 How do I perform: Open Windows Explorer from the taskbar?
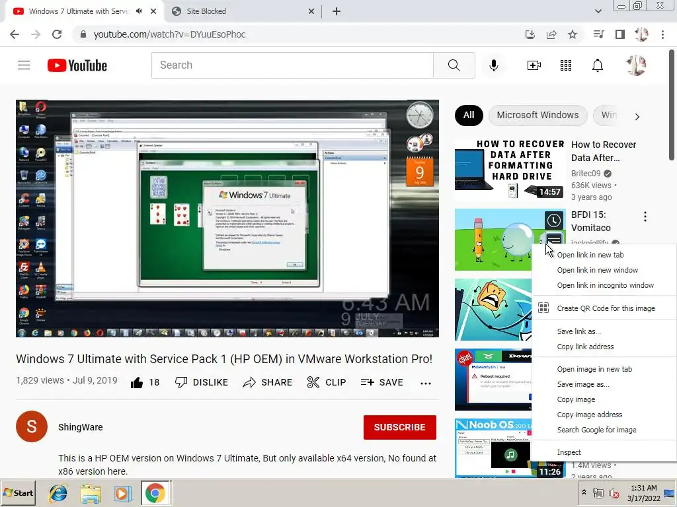point(91,493)
